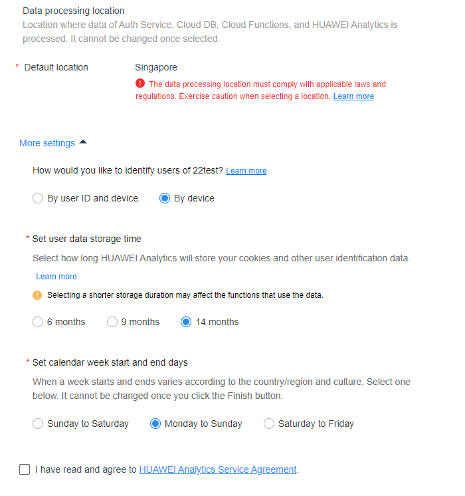
Task: Click the orange storage warning icon
Action: [x=37, y=295]
